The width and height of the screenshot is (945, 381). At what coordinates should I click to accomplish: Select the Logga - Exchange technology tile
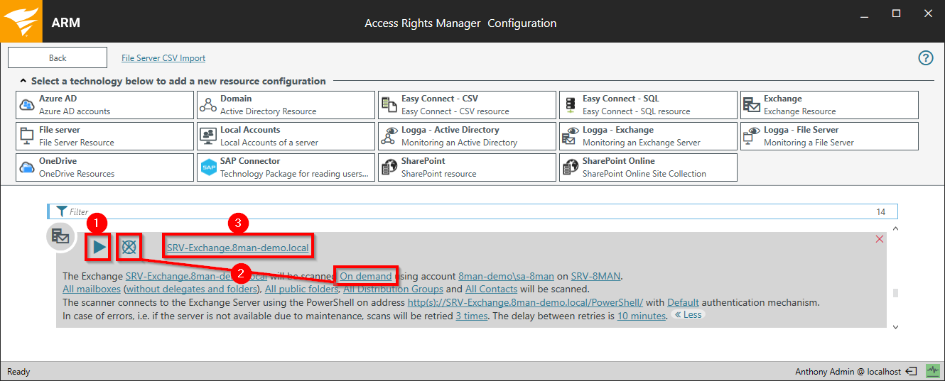(x=648, y=136)
